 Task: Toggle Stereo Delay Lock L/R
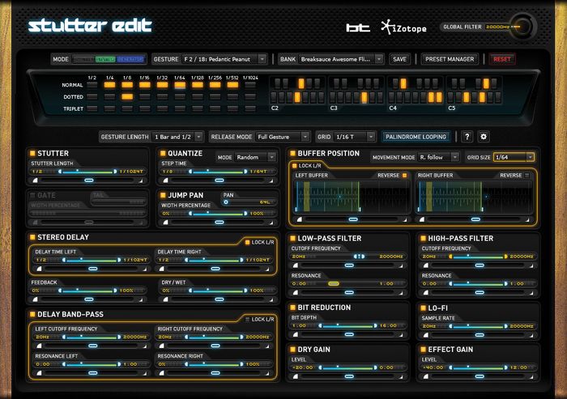coord(248,242)
